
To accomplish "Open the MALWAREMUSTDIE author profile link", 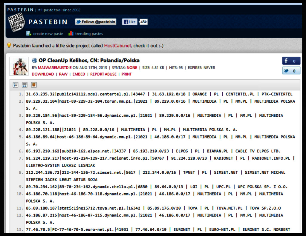I will coord(55,68).
